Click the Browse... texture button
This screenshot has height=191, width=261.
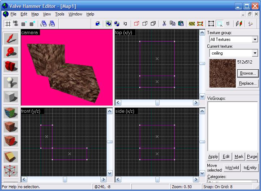tap(248, 73)
